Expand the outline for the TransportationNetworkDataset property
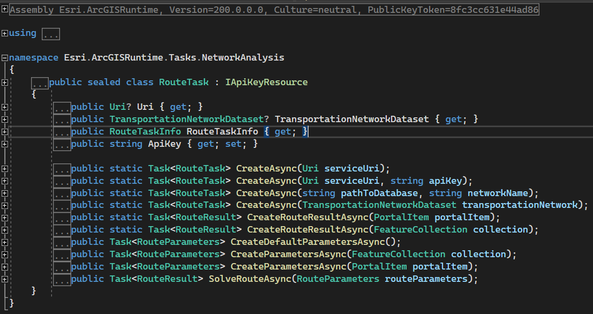 (x=4, y=119)
